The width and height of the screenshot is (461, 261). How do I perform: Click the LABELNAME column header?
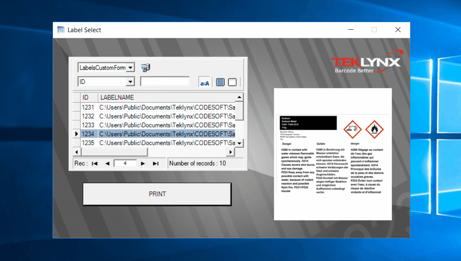(x=167, y=97)
